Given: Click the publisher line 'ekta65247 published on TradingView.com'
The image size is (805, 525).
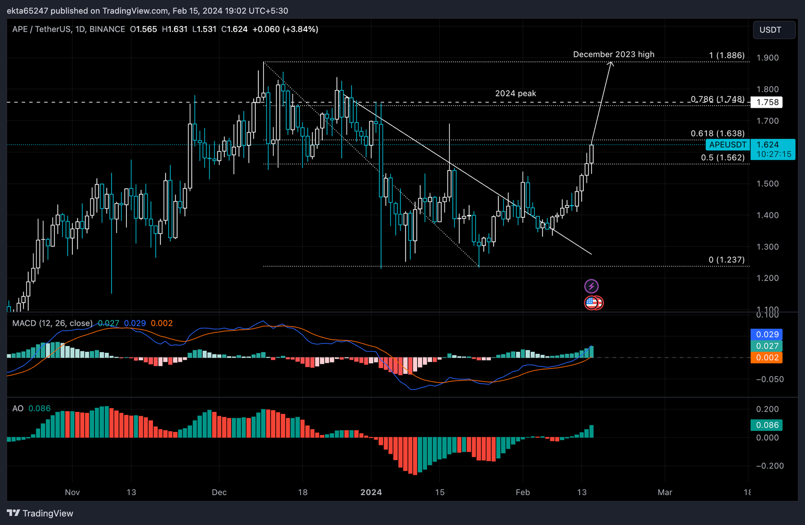Looking at the screenshot, I should coord(88,10).
